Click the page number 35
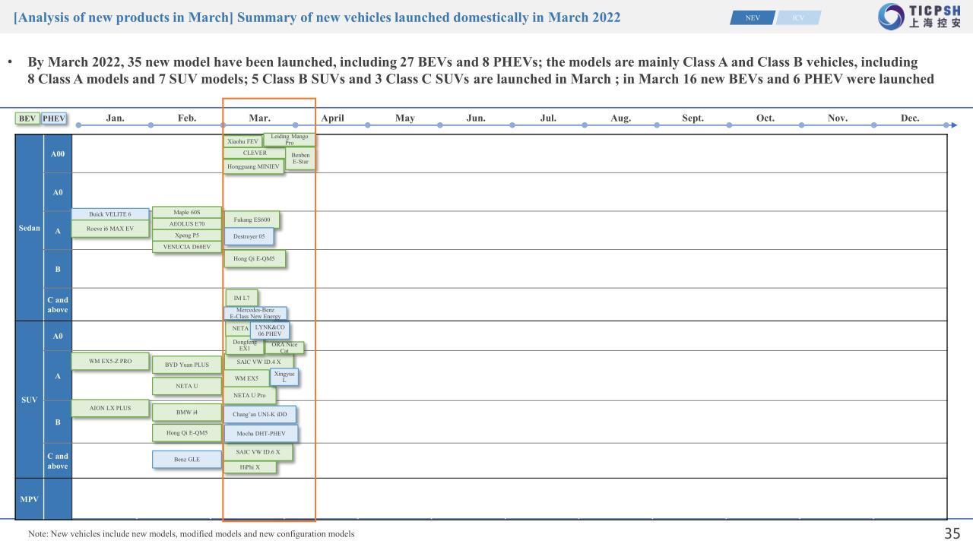The image size is (973, 547). [952, 533]
